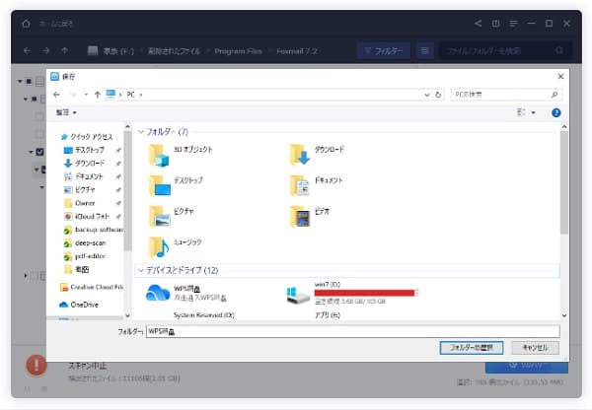This screenshot has height=410, width=592.
Task: Select the win7 (C:) drive icon
Action: 298,296
